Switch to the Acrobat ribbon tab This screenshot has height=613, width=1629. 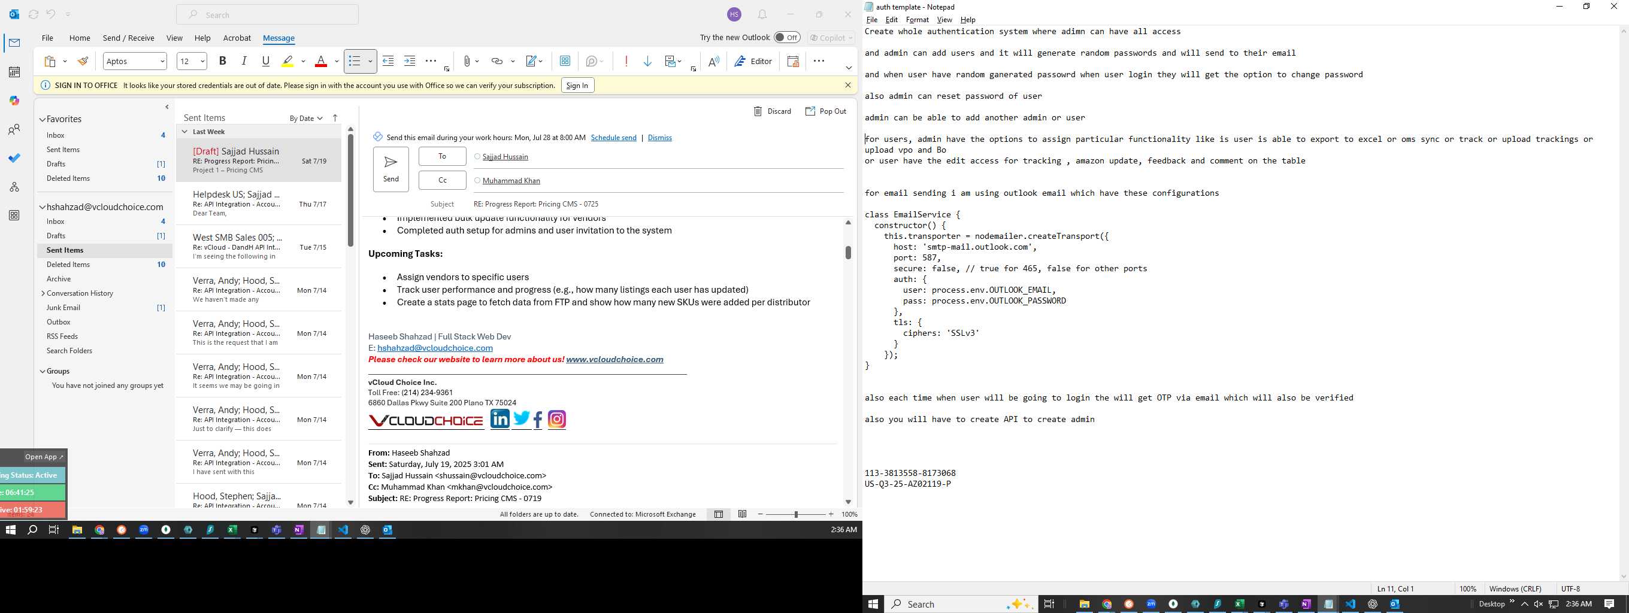point(237,38)
